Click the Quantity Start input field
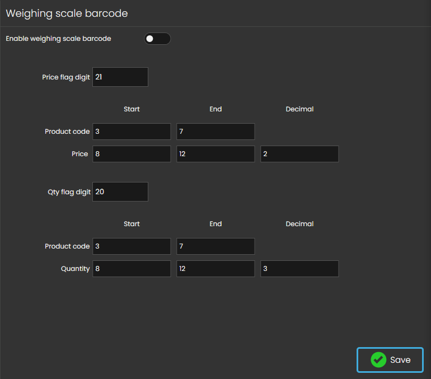 [x=132, y=269]
